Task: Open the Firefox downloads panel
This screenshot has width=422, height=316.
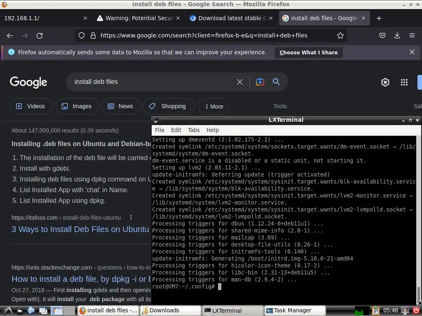Action: (397, 35)
